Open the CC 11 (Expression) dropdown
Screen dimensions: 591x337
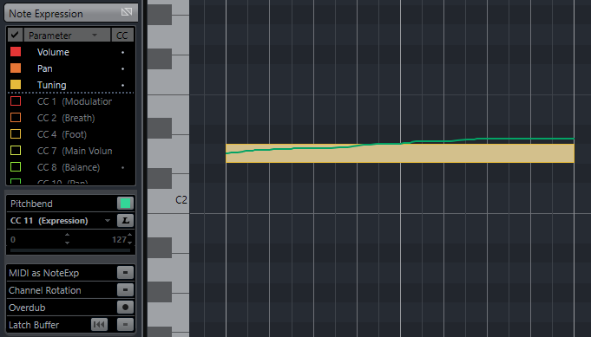(108, 221)
